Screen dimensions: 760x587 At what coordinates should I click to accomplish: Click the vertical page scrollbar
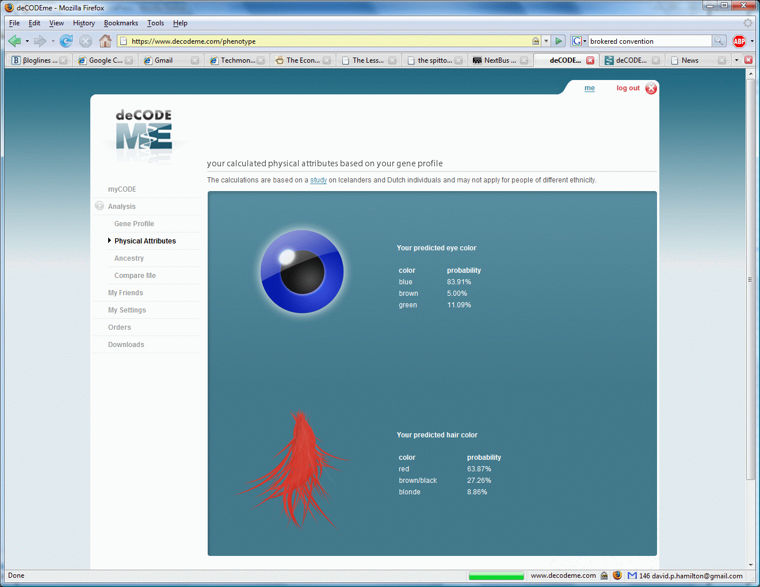750,279
